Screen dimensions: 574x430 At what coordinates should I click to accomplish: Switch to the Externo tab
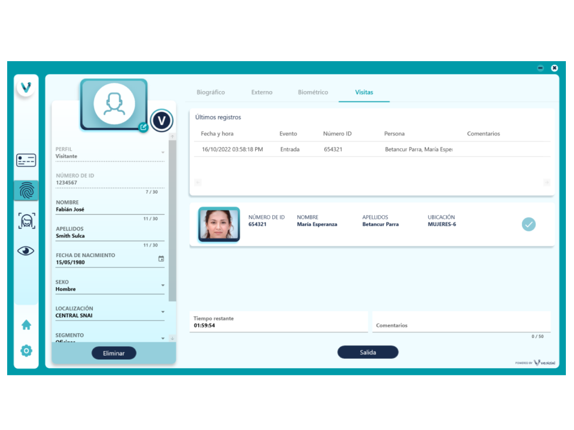click(x=262, y=92)
